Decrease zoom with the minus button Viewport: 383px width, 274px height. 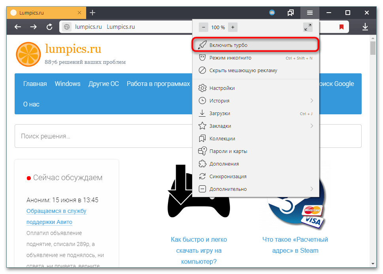[x=204, y=27]
